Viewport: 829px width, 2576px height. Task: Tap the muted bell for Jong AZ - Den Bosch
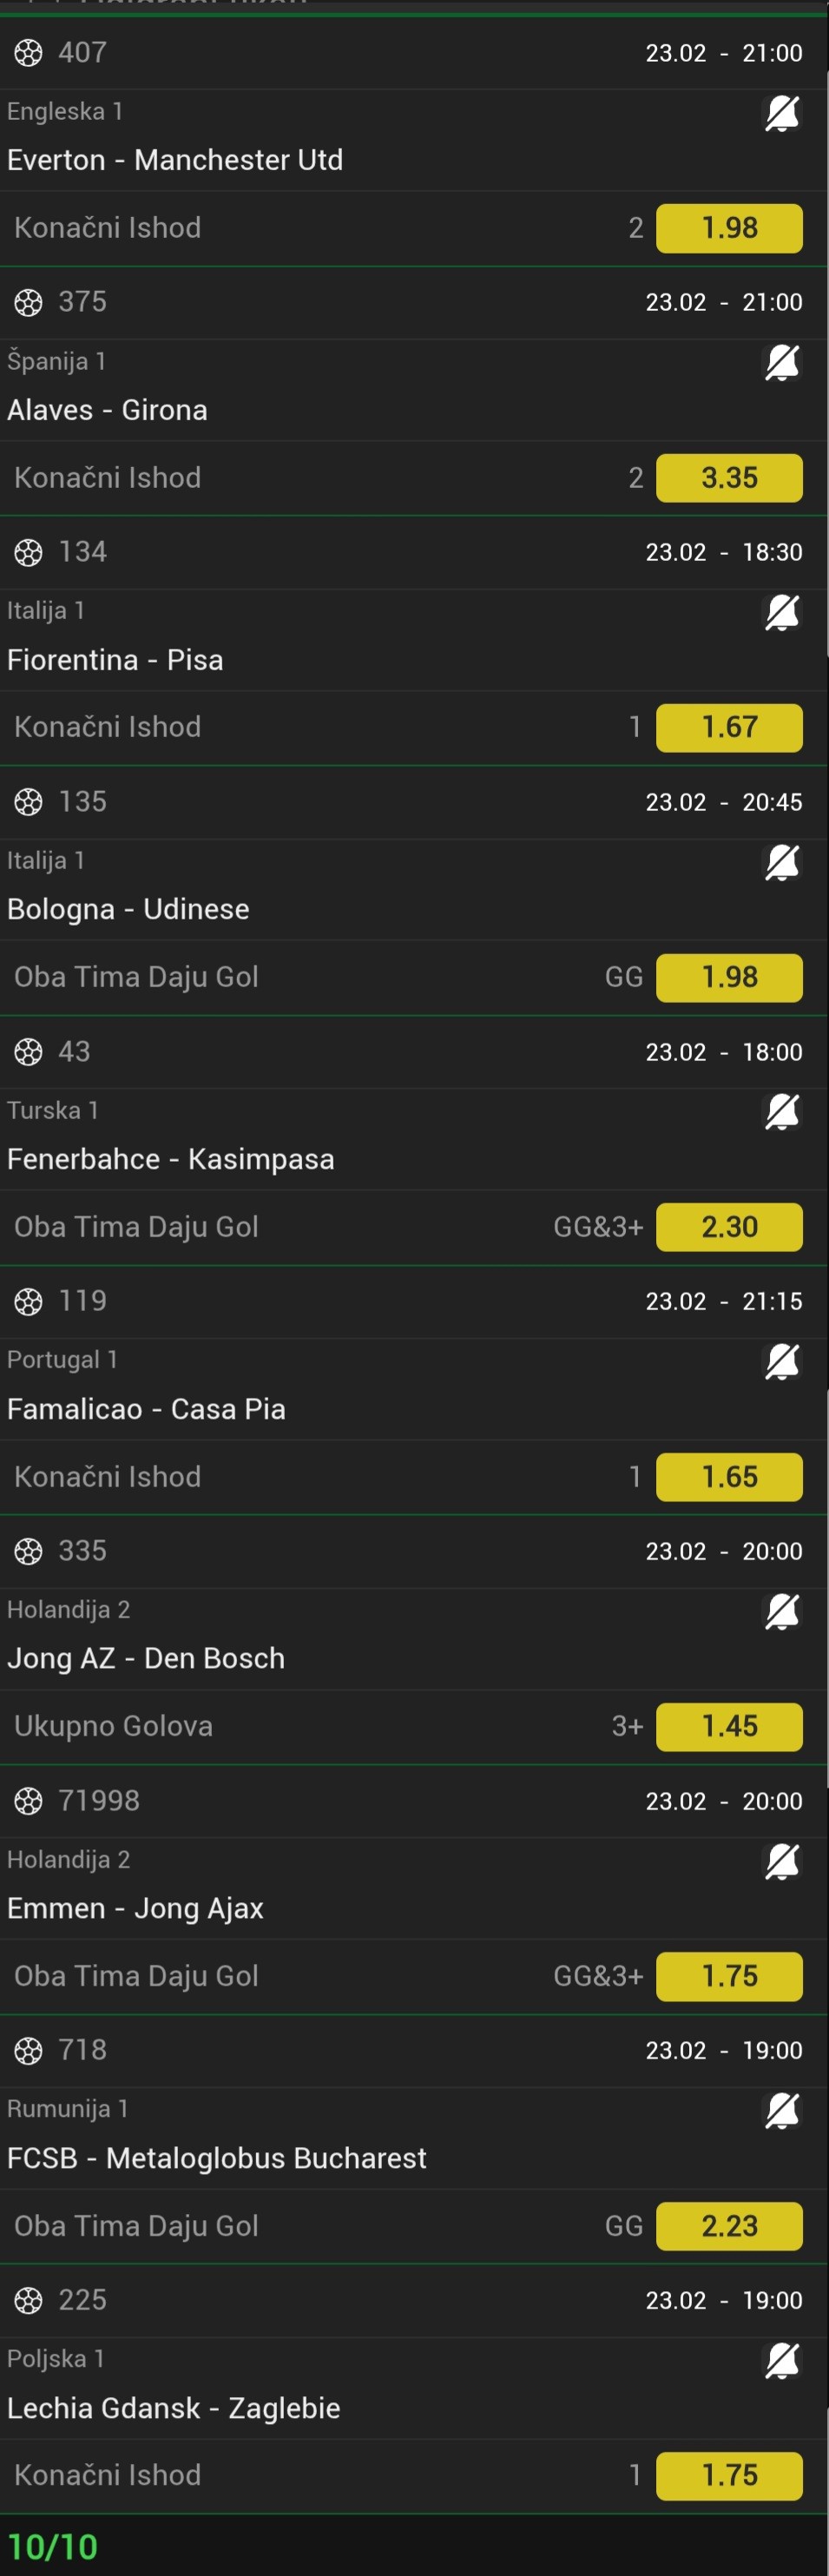pos(782,1611)
